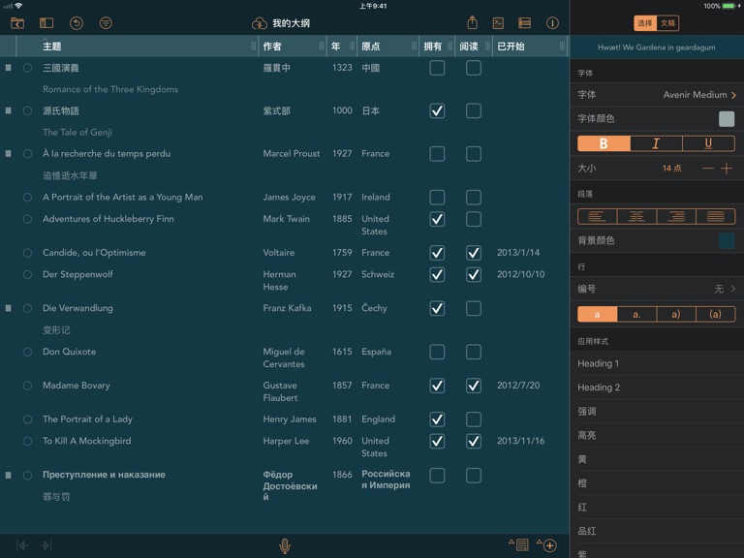Check 阅读 box for The Portrait of a Lady
The height and width of the screenshot is (558, 744).
tap(474, 419)
